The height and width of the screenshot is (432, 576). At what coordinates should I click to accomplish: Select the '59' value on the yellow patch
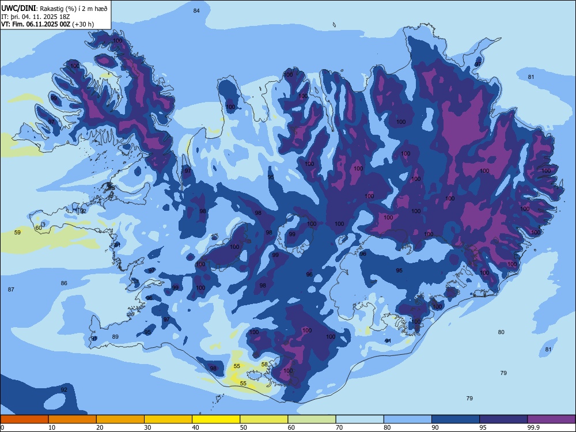(17, 232)
